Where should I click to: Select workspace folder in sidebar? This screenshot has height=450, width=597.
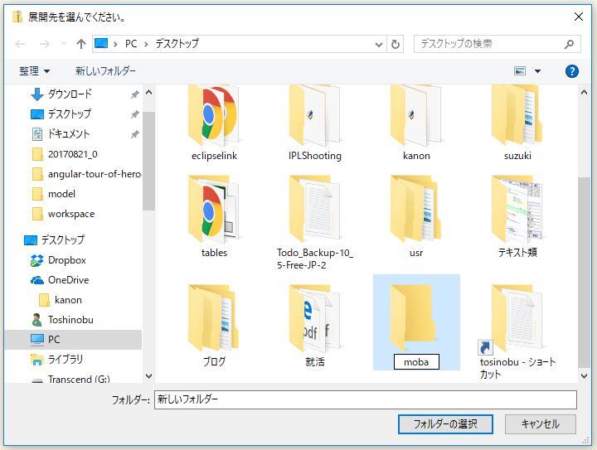click(x=71, y=214)
